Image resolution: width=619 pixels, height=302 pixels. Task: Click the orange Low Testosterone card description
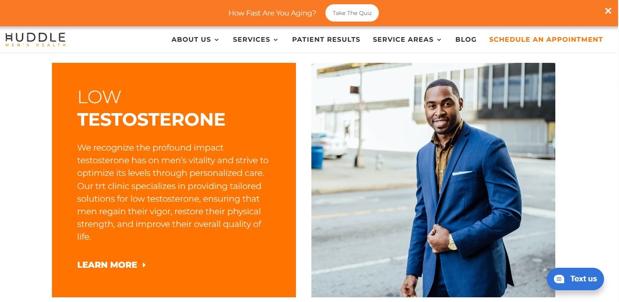pyautogui.click(x=173, y=192)
